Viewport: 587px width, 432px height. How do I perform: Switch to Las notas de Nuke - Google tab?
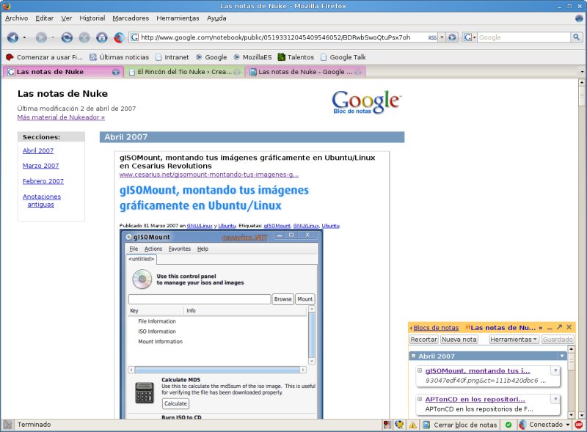click(305, 72)
